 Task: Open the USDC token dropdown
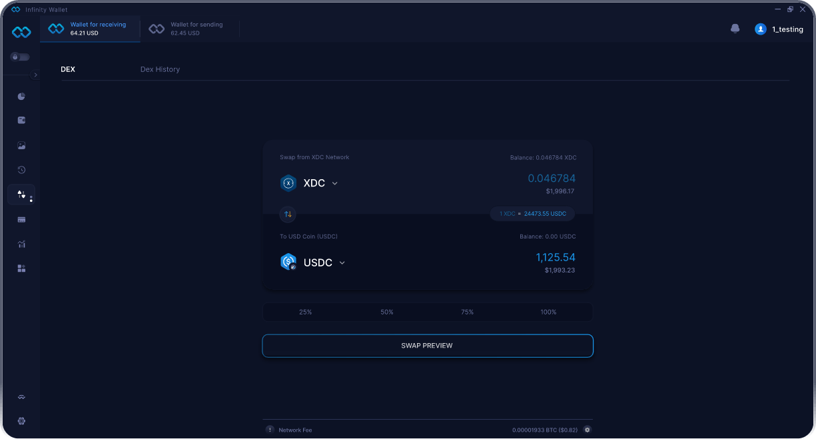(x=324, y=263)
